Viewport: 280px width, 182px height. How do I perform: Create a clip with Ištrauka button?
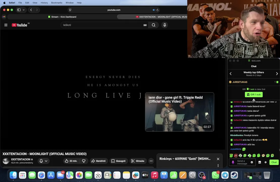(138, 161)
